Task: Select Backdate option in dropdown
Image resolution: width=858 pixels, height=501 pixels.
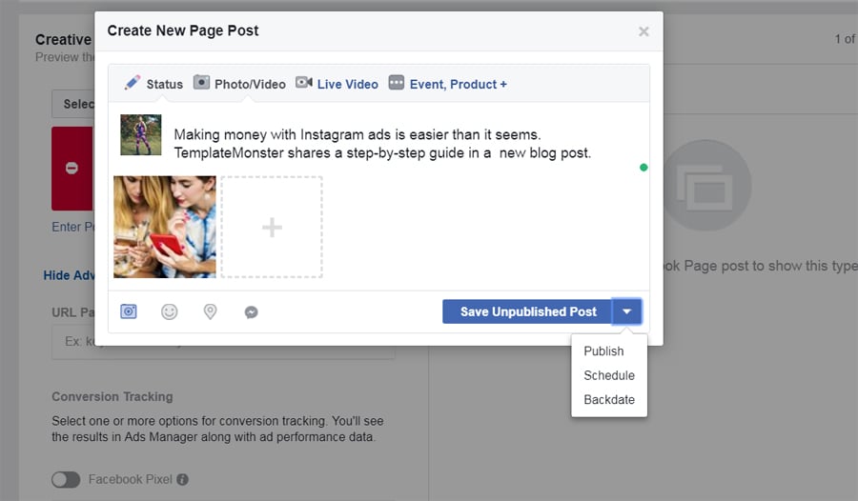Action: 609,400
